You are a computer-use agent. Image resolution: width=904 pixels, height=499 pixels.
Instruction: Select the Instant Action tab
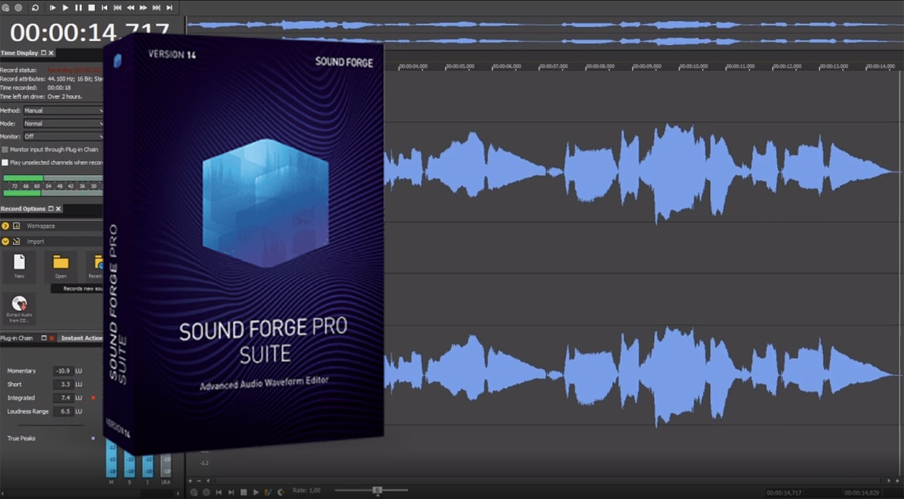(x=81, y=338)
